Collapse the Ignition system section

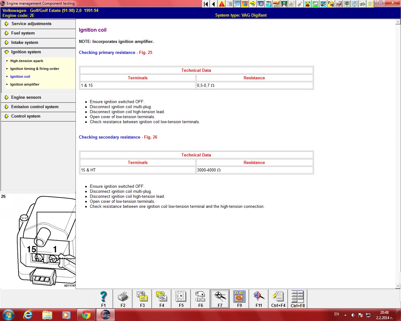(x=26, y=52)
